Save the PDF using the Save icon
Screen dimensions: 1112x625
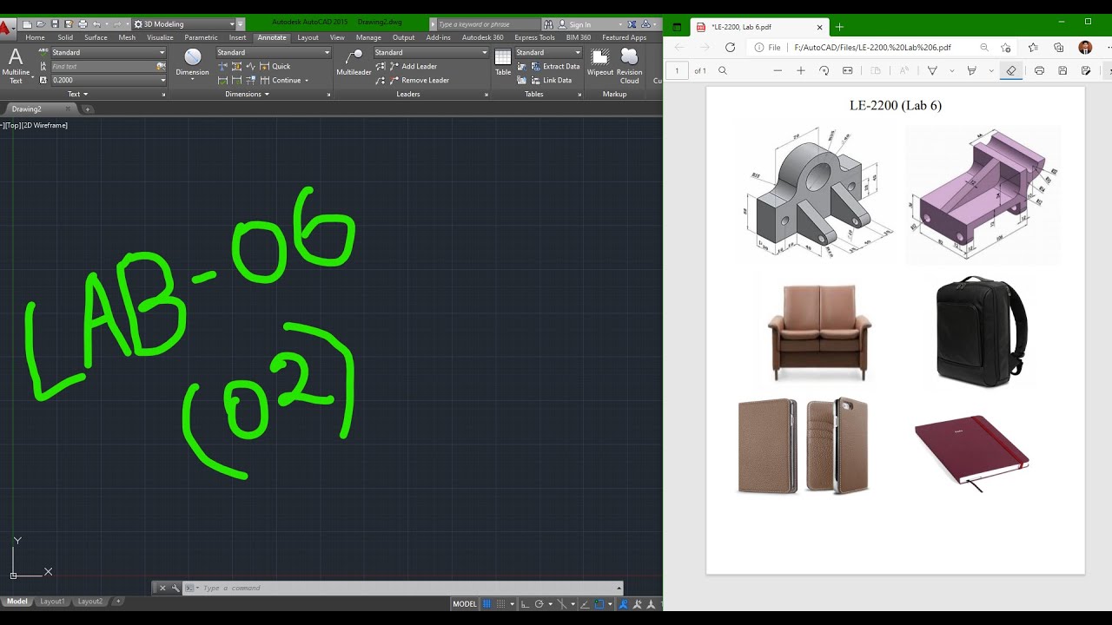coord(1062,70)
